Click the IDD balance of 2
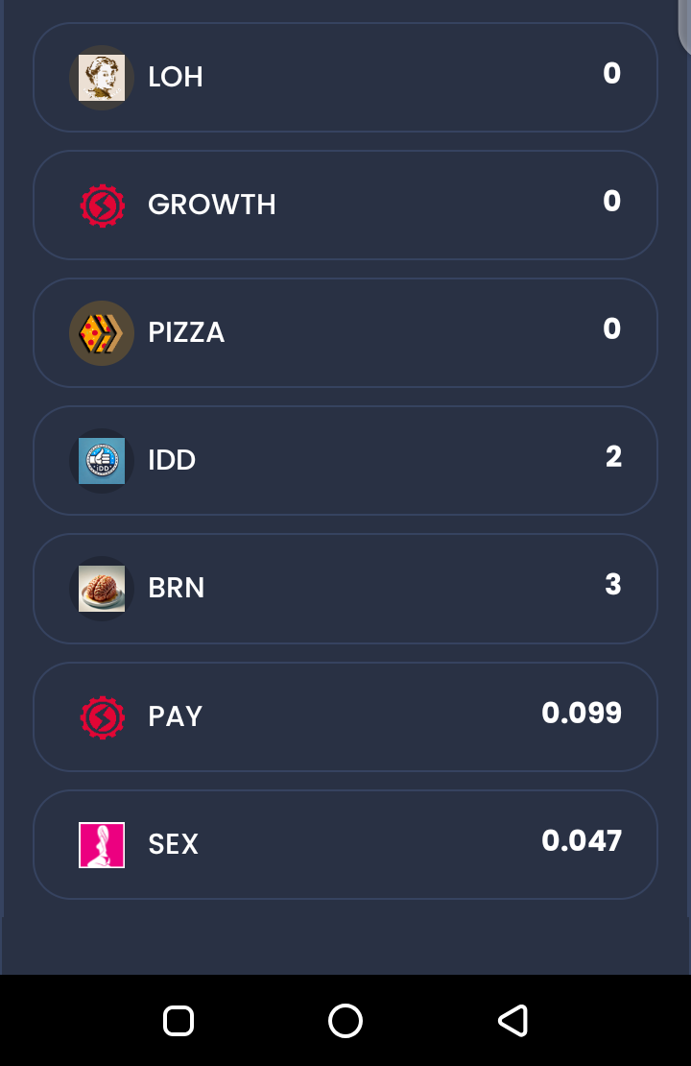Screen dimensions: 691x1066 613,457
